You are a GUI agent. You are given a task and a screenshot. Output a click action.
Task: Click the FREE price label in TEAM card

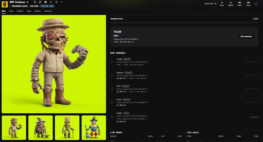pos(116,36)
